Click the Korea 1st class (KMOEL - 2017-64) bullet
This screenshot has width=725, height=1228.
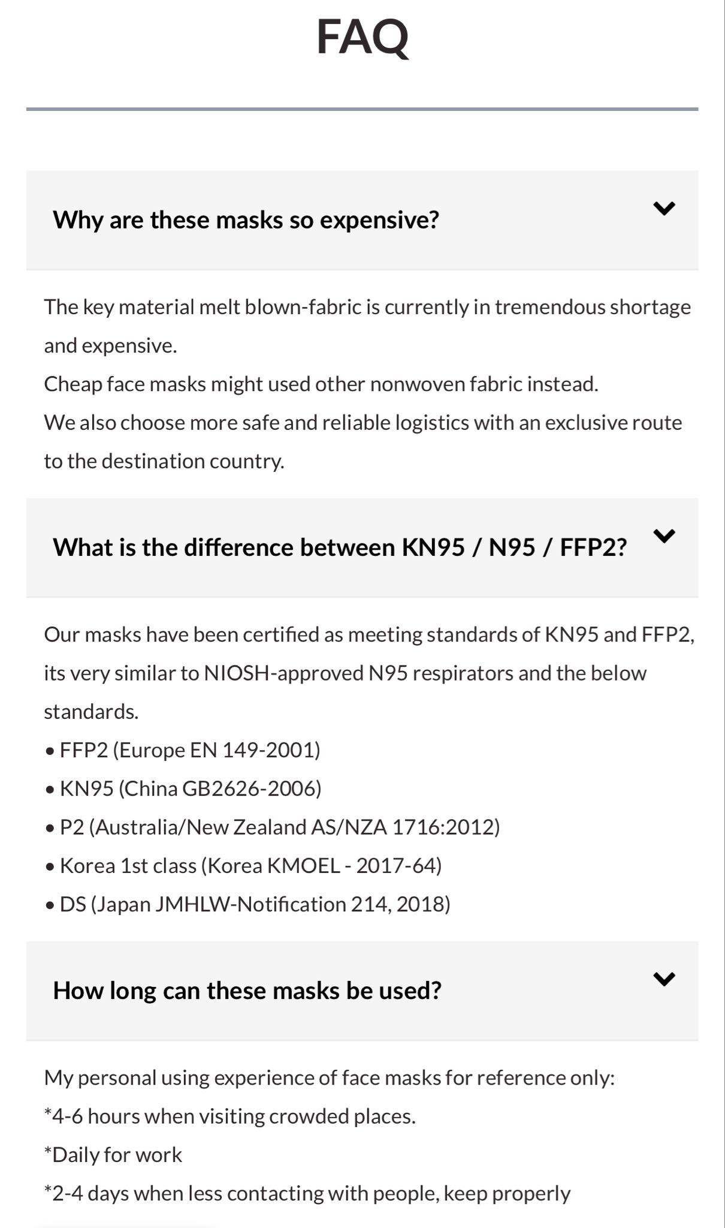pyautogui.click(x=243, y=865)
